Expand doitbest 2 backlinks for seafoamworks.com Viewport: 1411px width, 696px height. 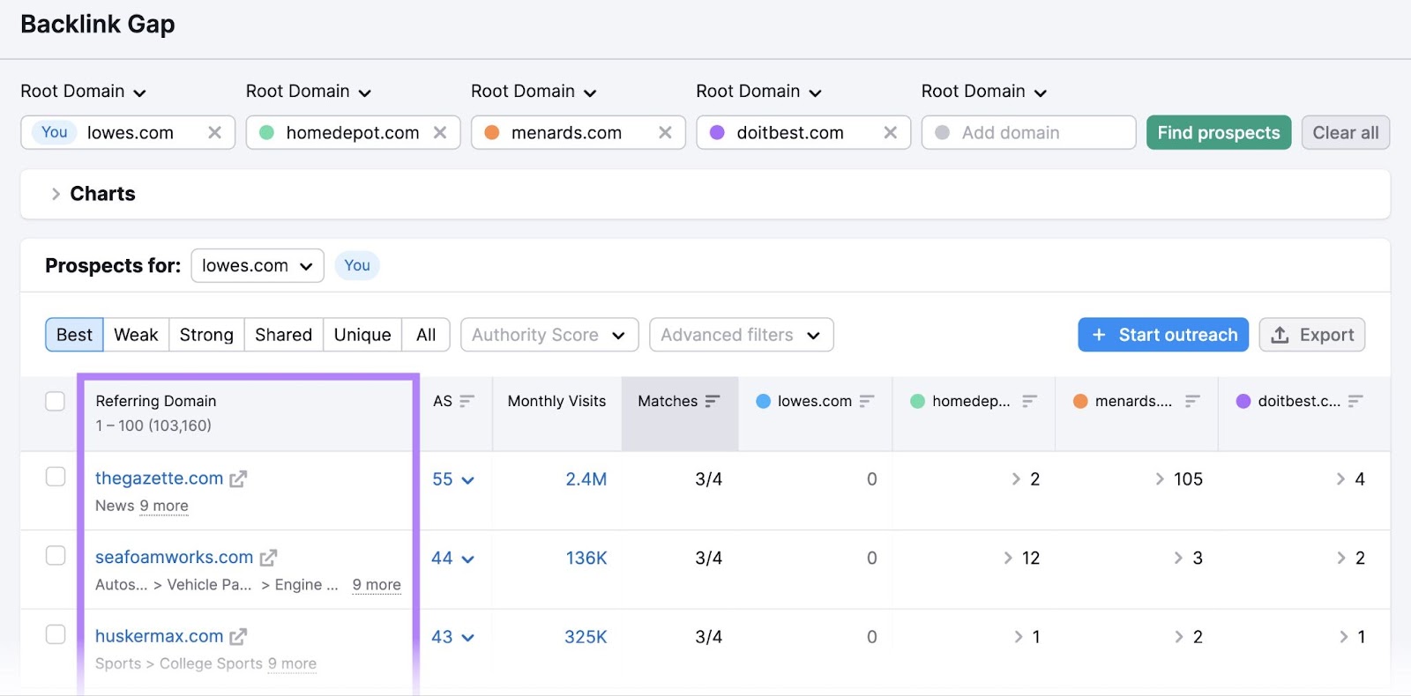tap(1341, 558)
